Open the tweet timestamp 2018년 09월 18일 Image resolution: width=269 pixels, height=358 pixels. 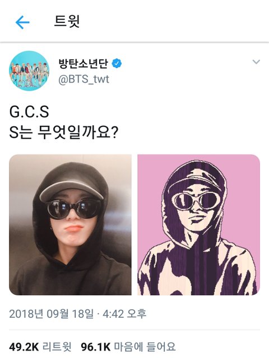pyautogui.click(x=51, y=314)
